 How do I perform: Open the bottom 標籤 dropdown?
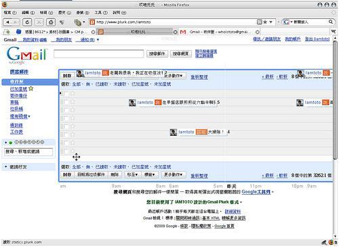150,174
